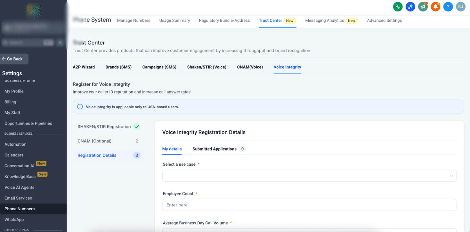Select Phone Numbers in sidebar
Screen dimensions: 470x232
(x=33, y=209)
